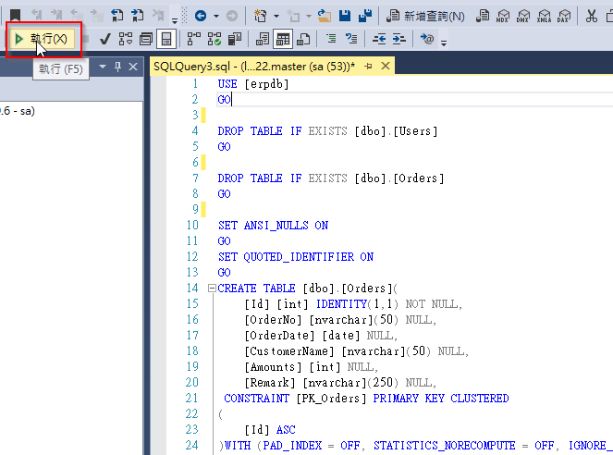Click the '[Id] ASC' line

270,430
